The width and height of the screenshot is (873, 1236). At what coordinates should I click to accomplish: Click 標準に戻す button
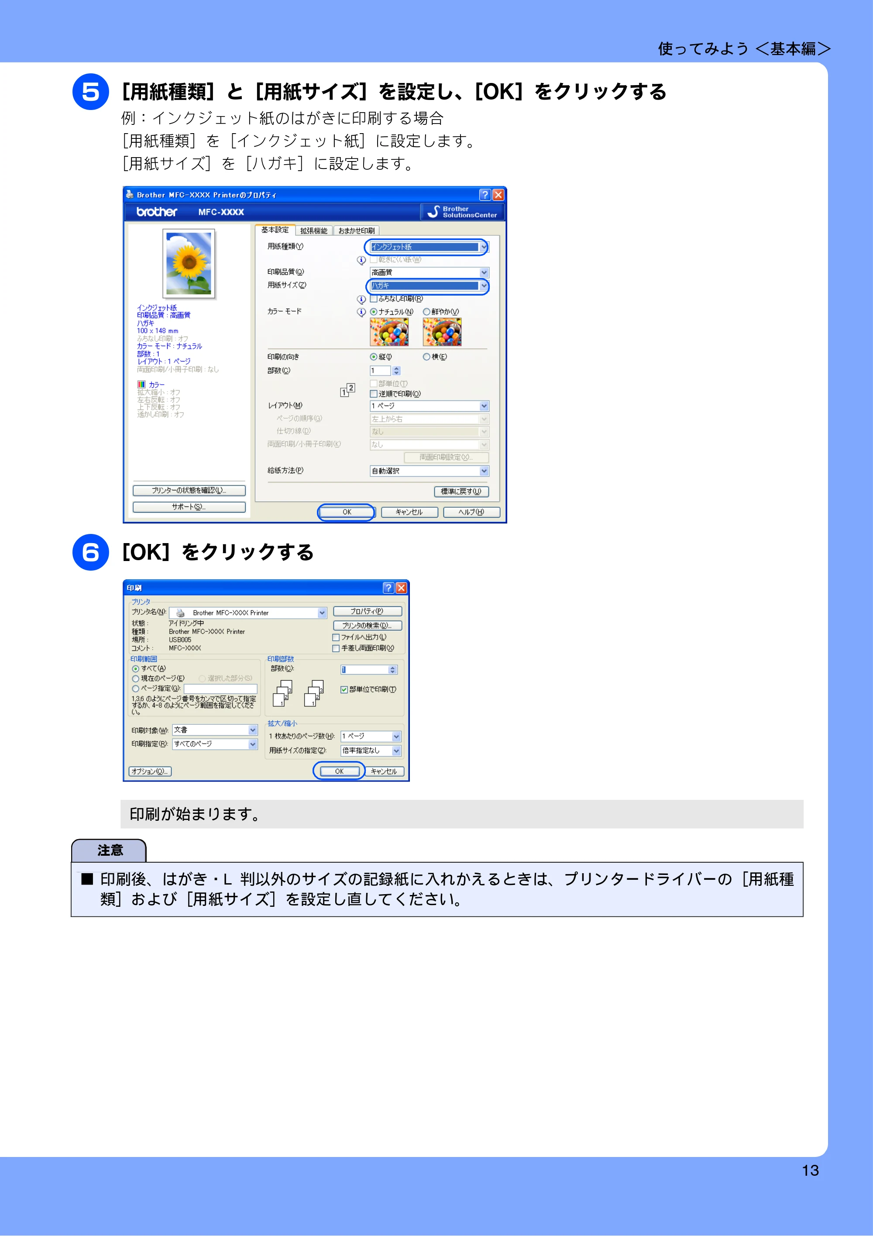click(x=461, y=492)
